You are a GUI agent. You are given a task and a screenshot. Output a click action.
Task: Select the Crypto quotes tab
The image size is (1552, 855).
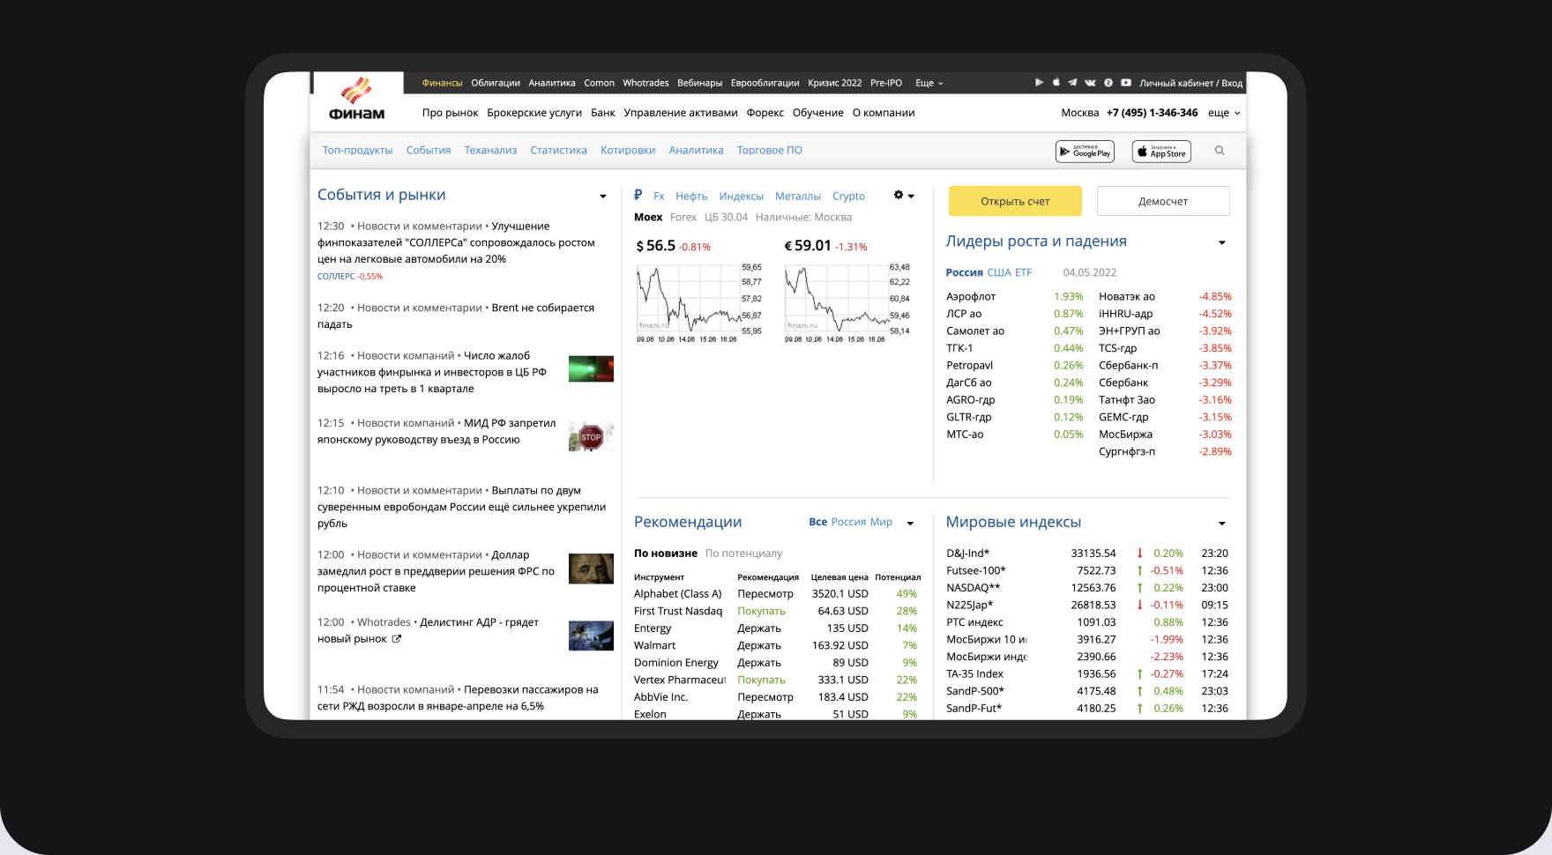(x=848, y=197)
